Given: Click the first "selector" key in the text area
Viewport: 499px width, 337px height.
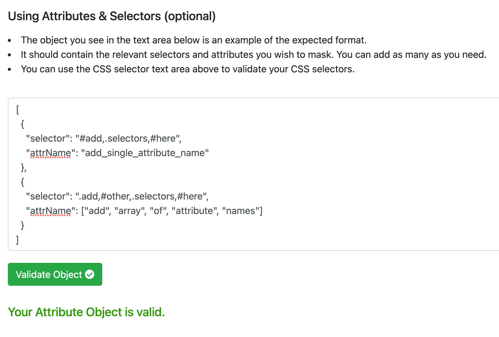Looking at the screenshot, I should [x=48, y=138].
